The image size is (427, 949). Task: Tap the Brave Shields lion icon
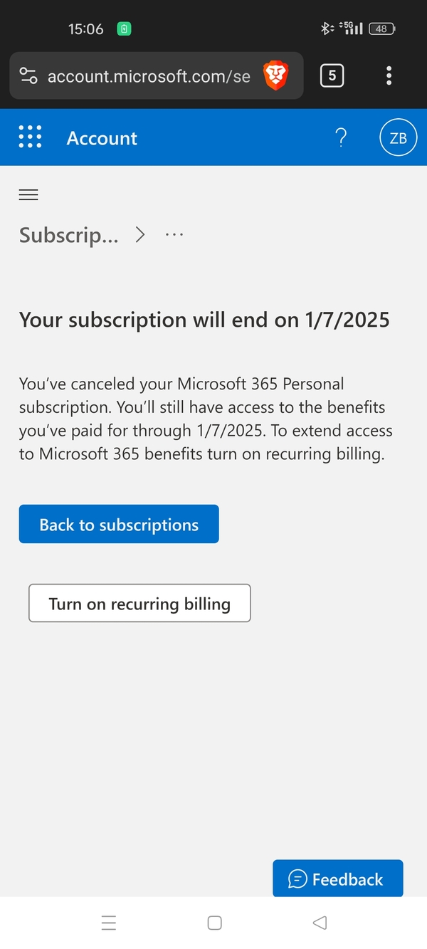(275, 75)
